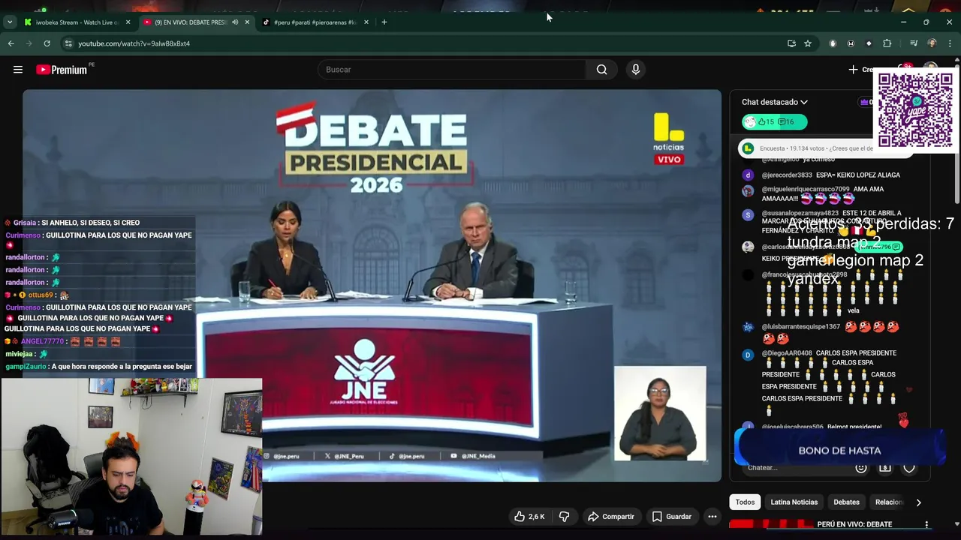Click the diamond-shaped extension icon
Image resolution: width=961 pixels, height=540 pixels.
[x=869, y=43]
